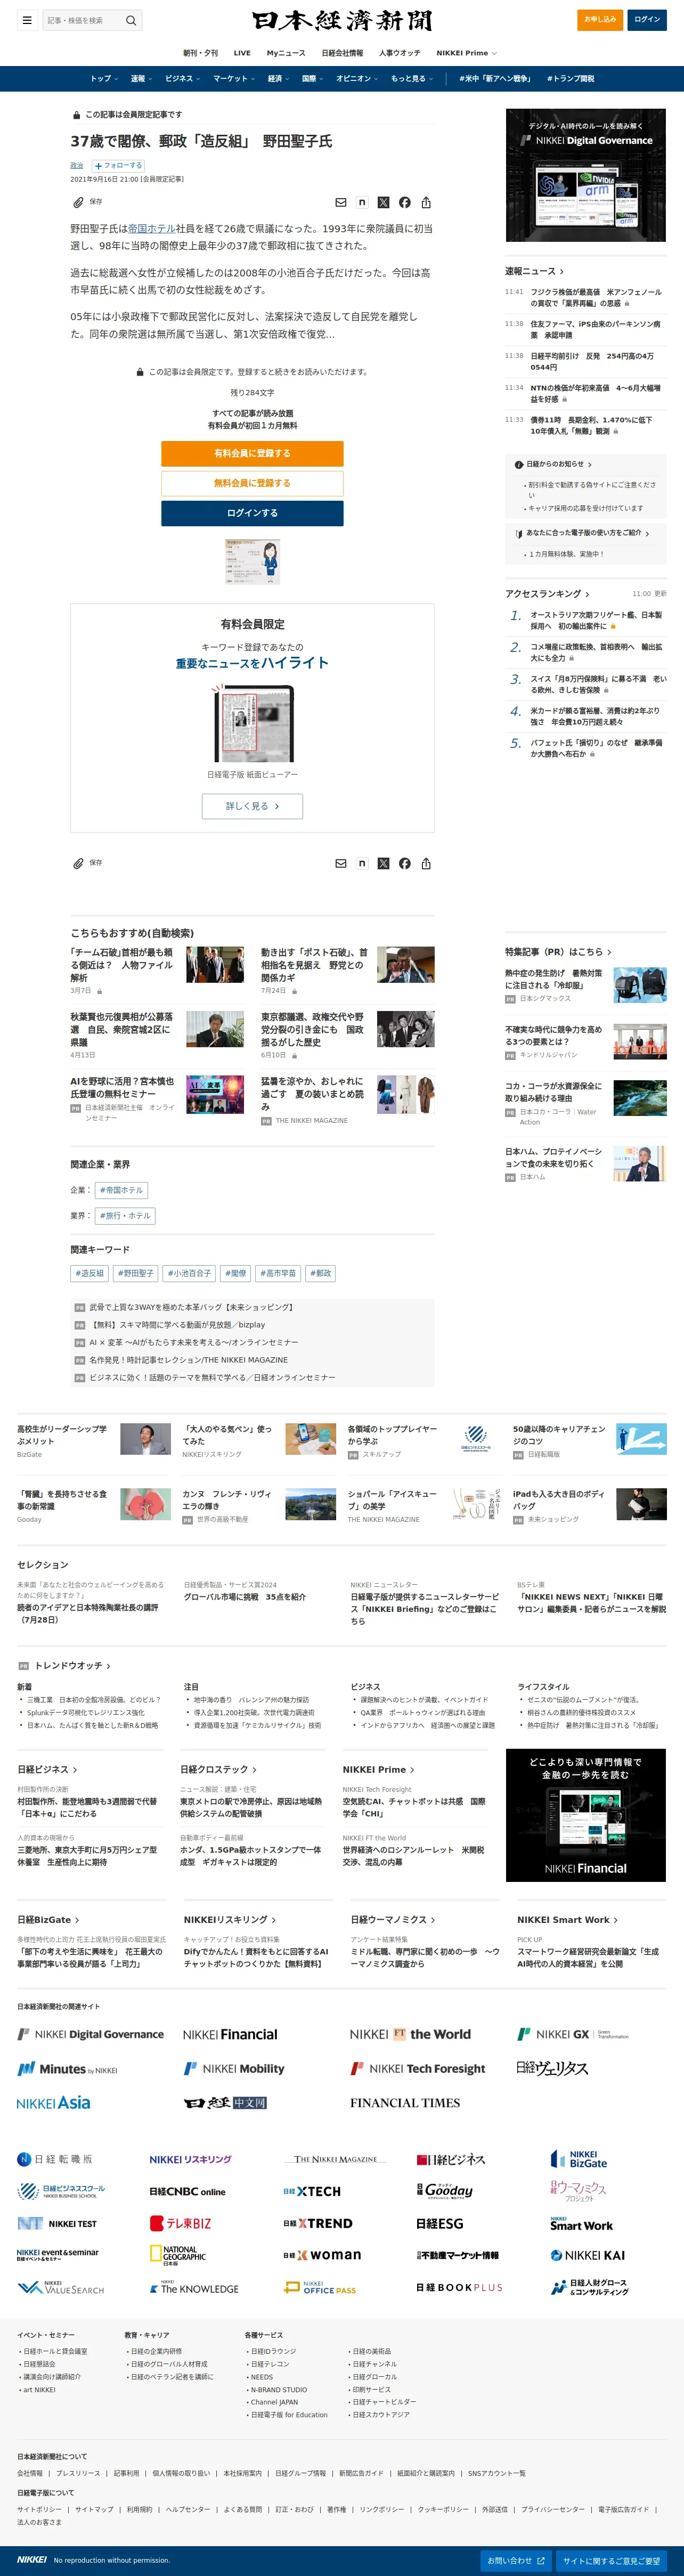Open the NIKKEI Asia logo link
This screenshot has height=2576, width=684.
pyautogui.click(x=54, y=2102)
